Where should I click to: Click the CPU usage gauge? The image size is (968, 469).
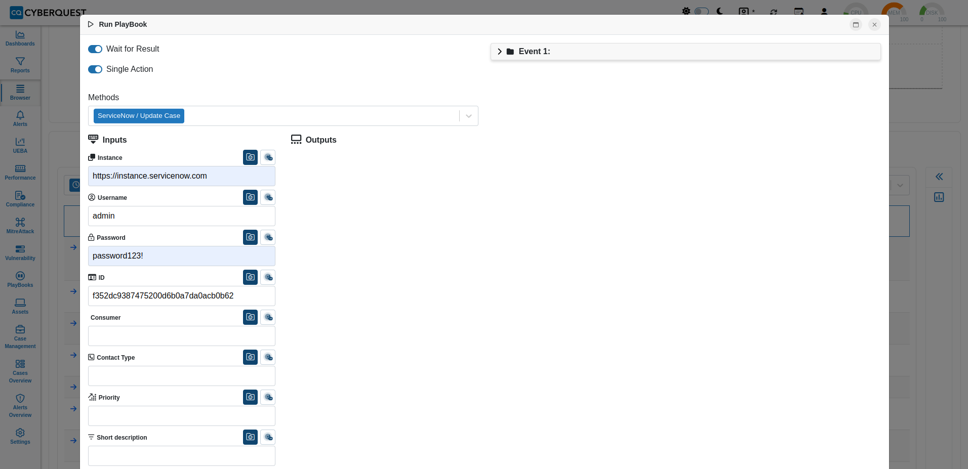coord(856,13)
